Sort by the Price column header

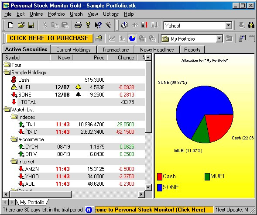tap(90, 58)
